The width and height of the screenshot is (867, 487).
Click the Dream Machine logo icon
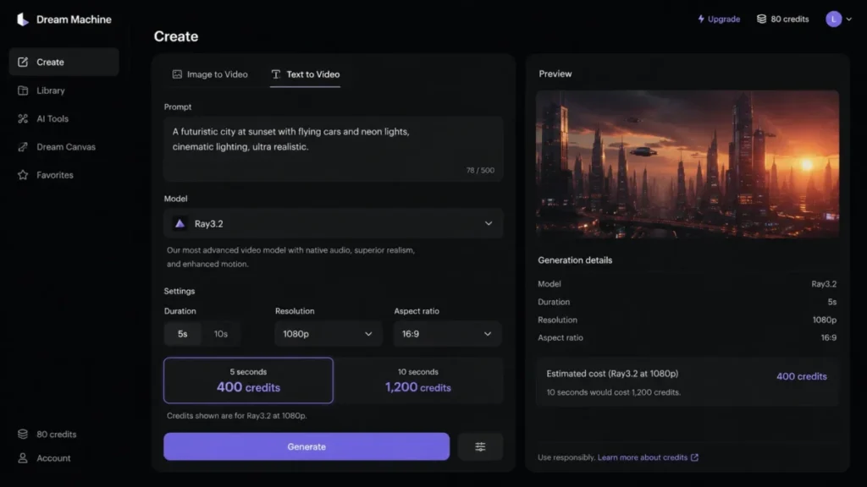(22, 19)
